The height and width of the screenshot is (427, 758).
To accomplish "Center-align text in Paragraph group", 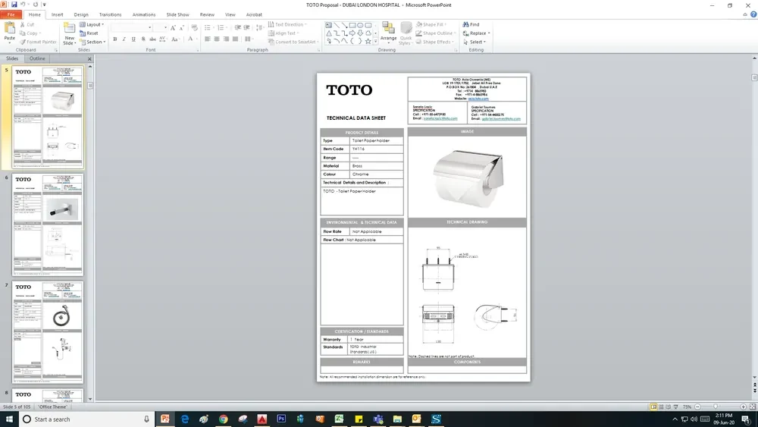I will point(217,39).
